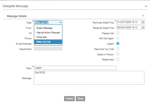Click into the Message text area
Viewport: 150px width, 105px height.
tap(89, 78)
